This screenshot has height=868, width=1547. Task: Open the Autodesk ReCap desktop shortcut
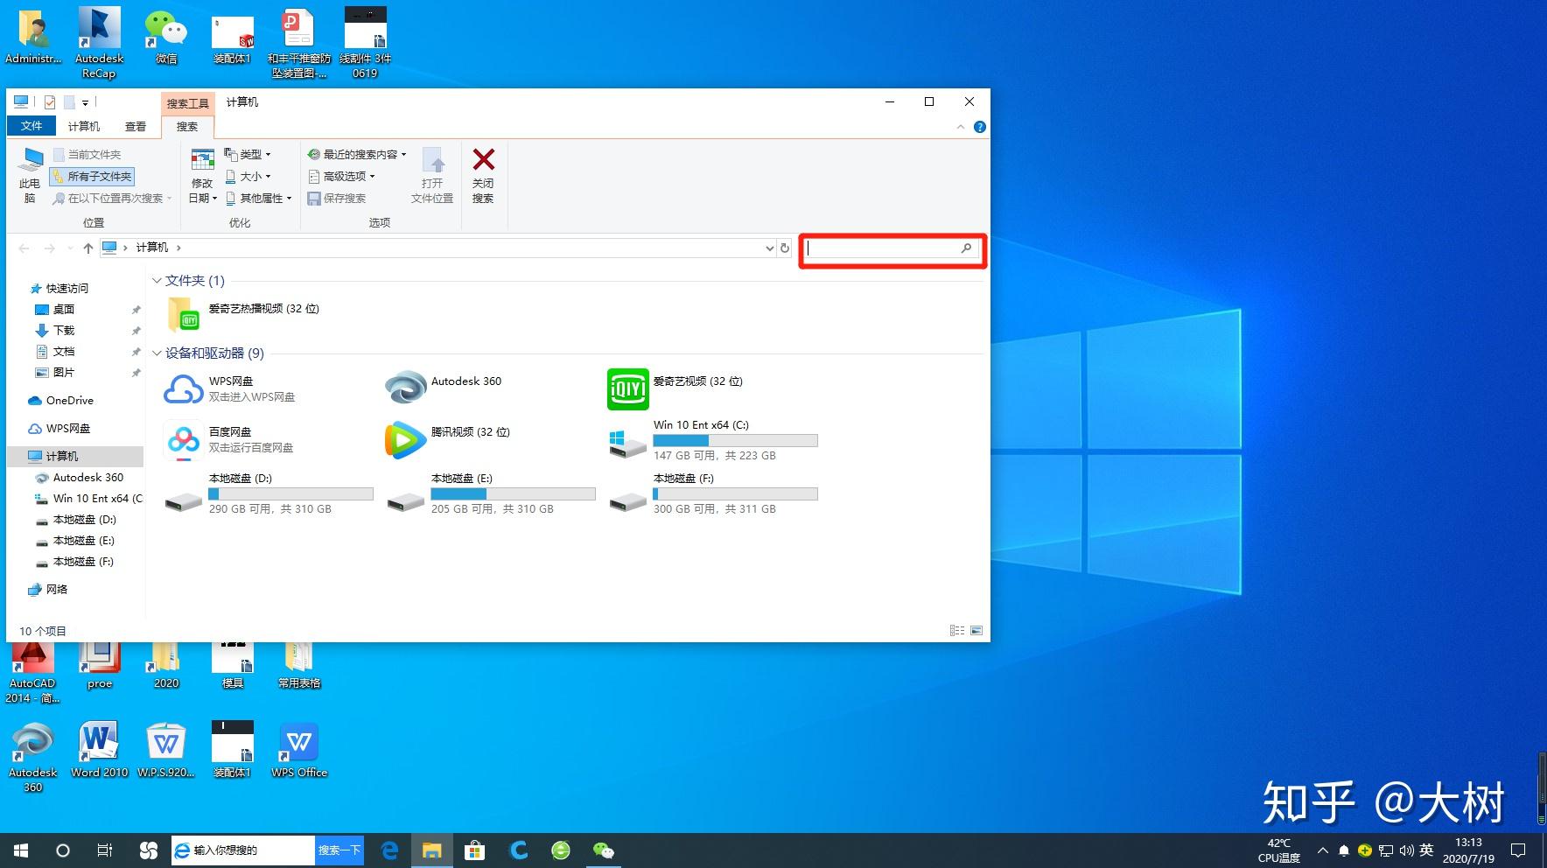[x=99, y=43]
